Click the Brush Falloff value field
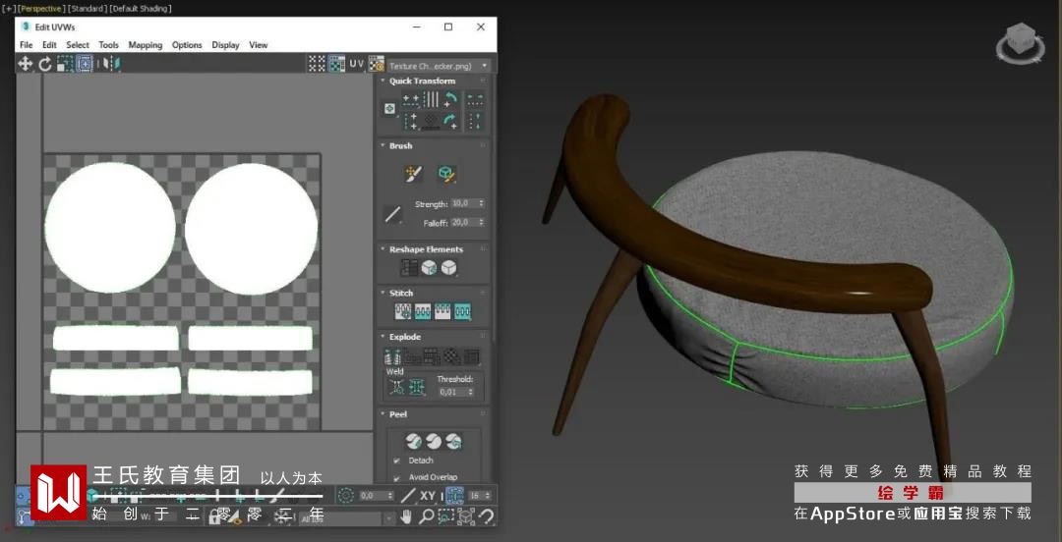Image resolution: width=1062 pixels, height=542 pixels. [x=464, y=223]
